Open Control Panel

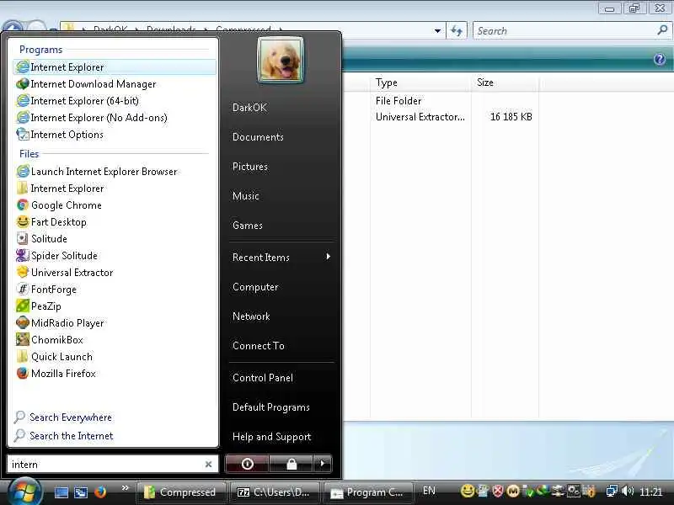(263, 377)
